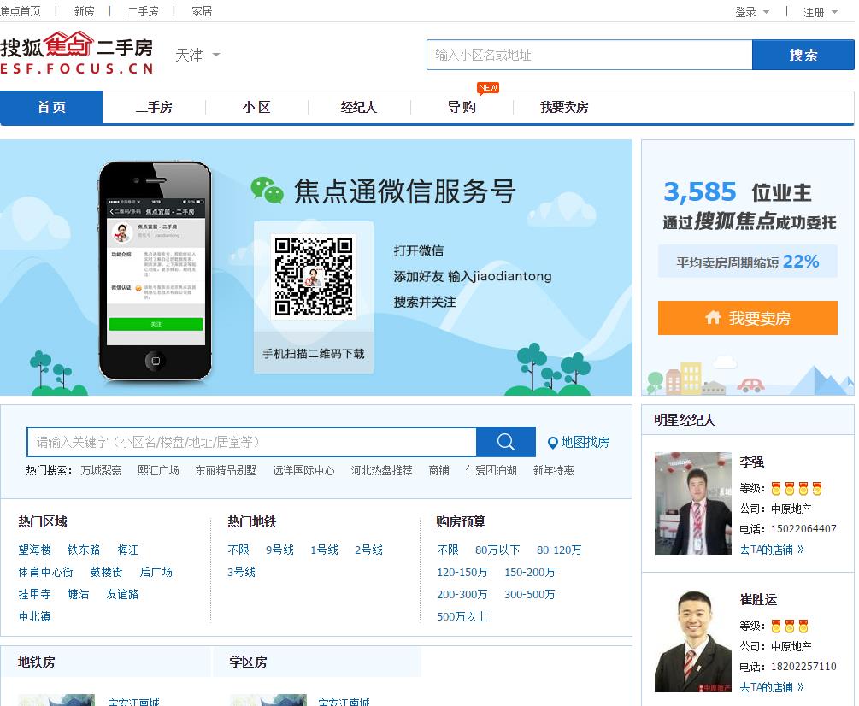This screenshot has width=859, height=706.
Task: Choose the 体育中心街 area
Action: (x=45, y=573)
